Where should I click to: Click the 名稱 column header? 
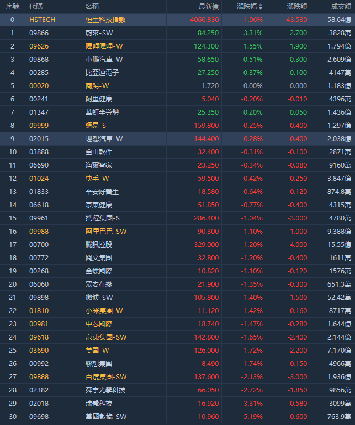(x=92, y=7)
